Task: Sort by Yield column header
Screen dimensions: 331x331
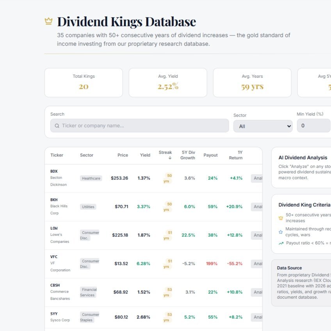Action: 145,155
